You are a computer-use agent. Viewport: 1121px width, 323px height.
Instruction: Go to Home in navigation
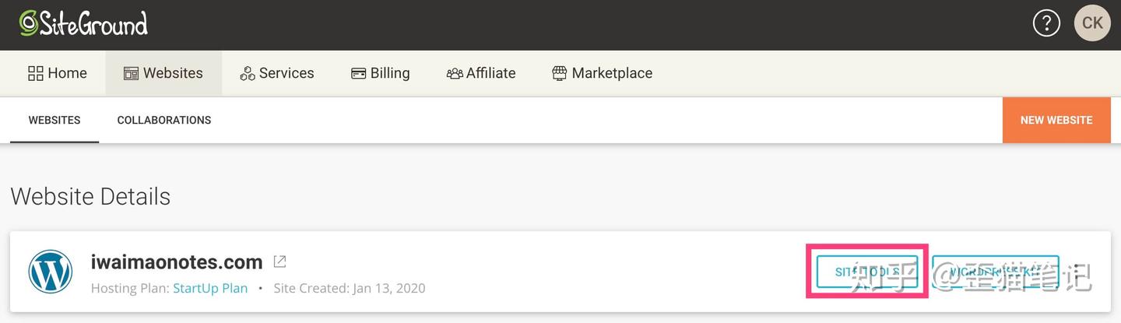(58, 73)
